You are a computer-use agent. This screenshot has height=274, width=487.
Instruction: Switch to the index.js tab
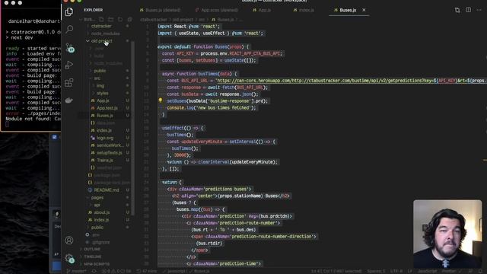(x=304, y=10)
